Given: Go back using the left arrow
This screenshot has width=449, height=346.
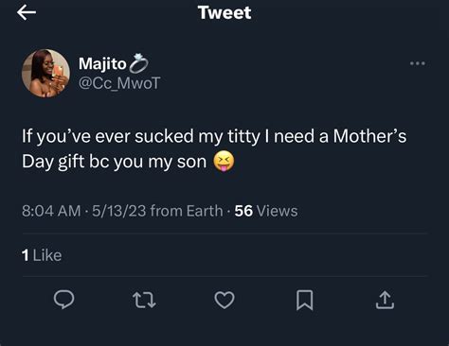Looking at the screenshot, I should coord(27,13).
